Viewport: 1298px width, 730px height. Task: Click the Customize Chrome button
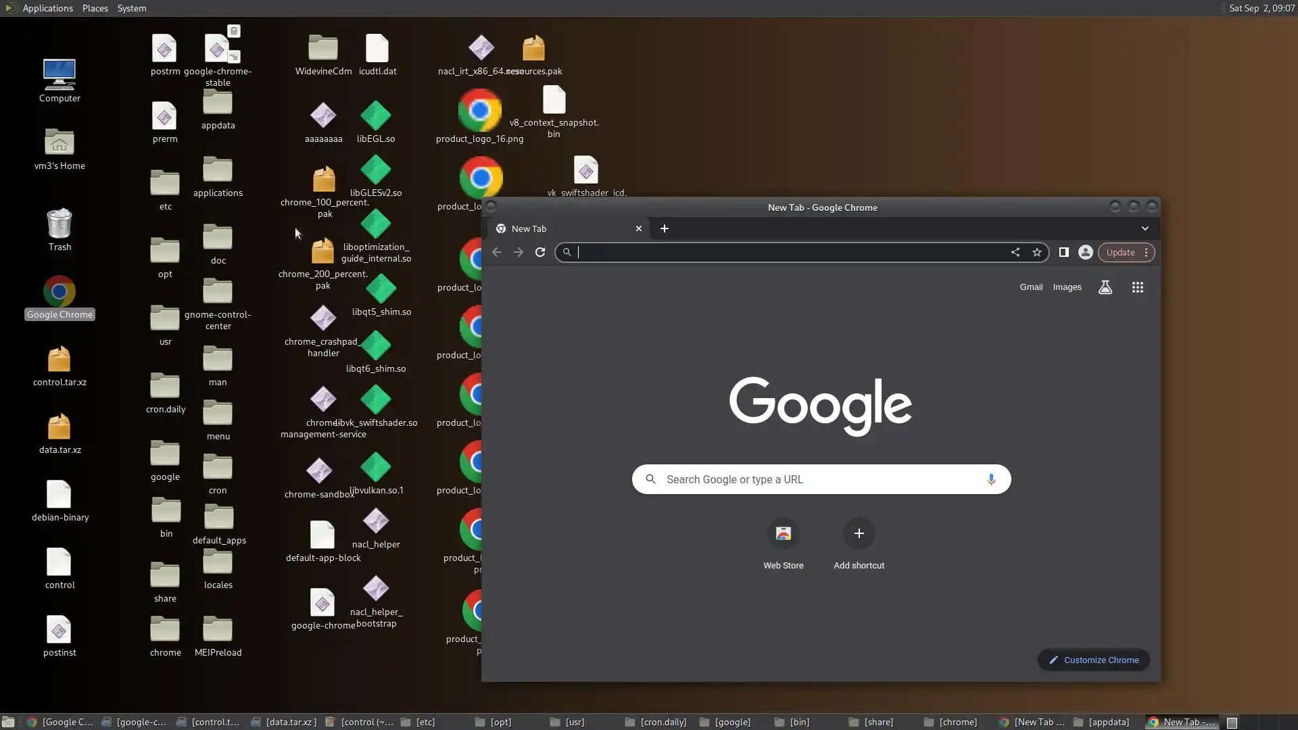(x=1093, y=660)
